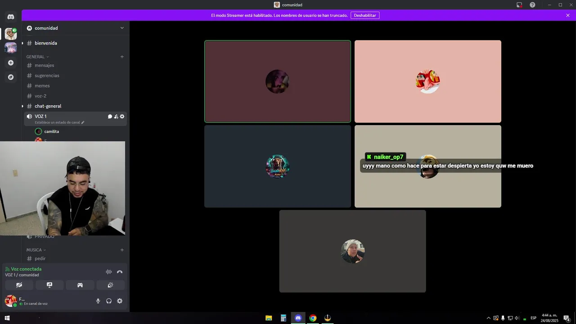The image size is (576, 324).
Task: Add a server with the plus icon
Action: click(x=11, y=63)
